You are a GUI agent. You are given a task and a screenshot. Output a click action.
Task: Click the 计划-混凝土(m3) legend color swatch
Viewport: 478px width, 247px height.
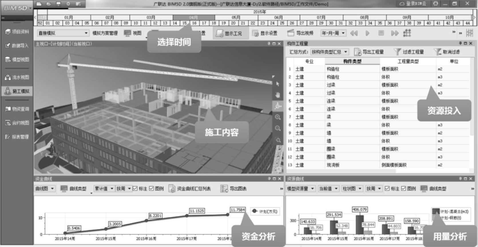click(436, 211)
